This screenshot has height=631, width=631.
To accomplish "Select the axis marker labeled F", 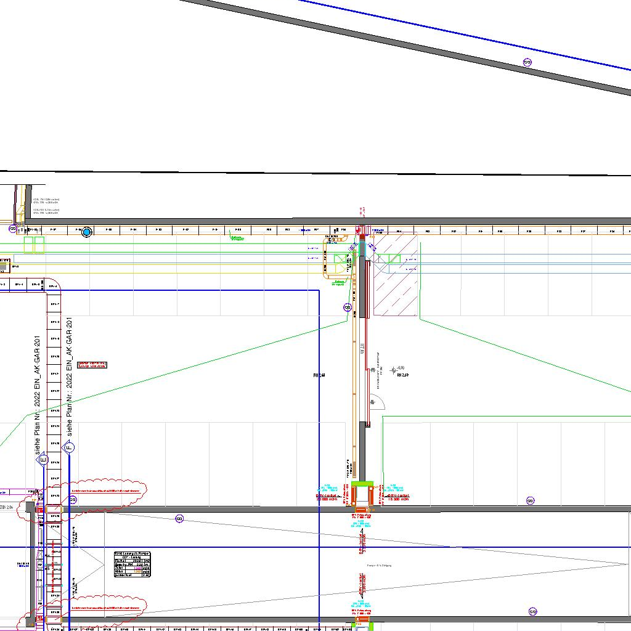I will (69, 447).
